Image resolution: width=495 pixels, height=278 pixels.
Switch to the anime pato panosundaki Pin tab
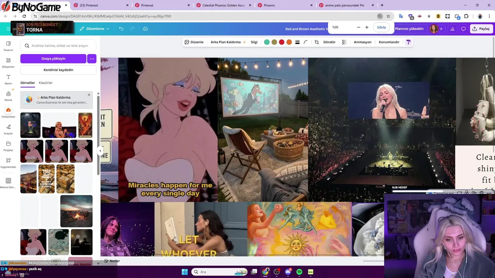(346, 5)
